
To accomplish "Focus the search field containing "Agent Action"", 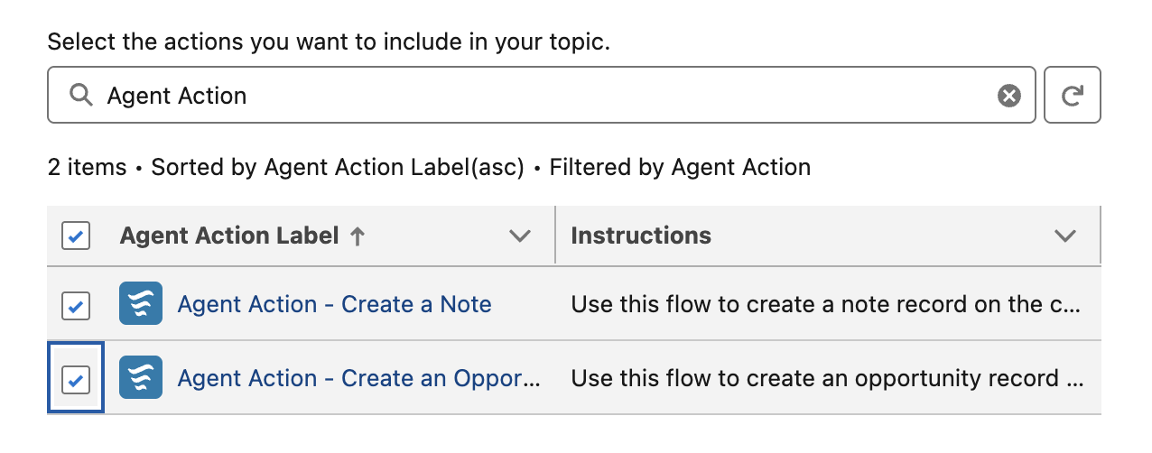I will coord(542,96).
